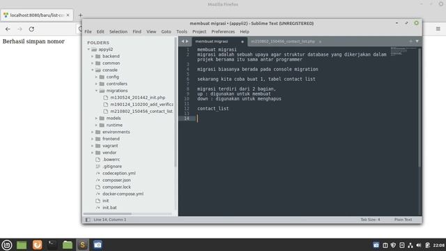Viewport: 446px width, 251px height.
Task: Expand the vagrant folder
Action: [92, 146]
